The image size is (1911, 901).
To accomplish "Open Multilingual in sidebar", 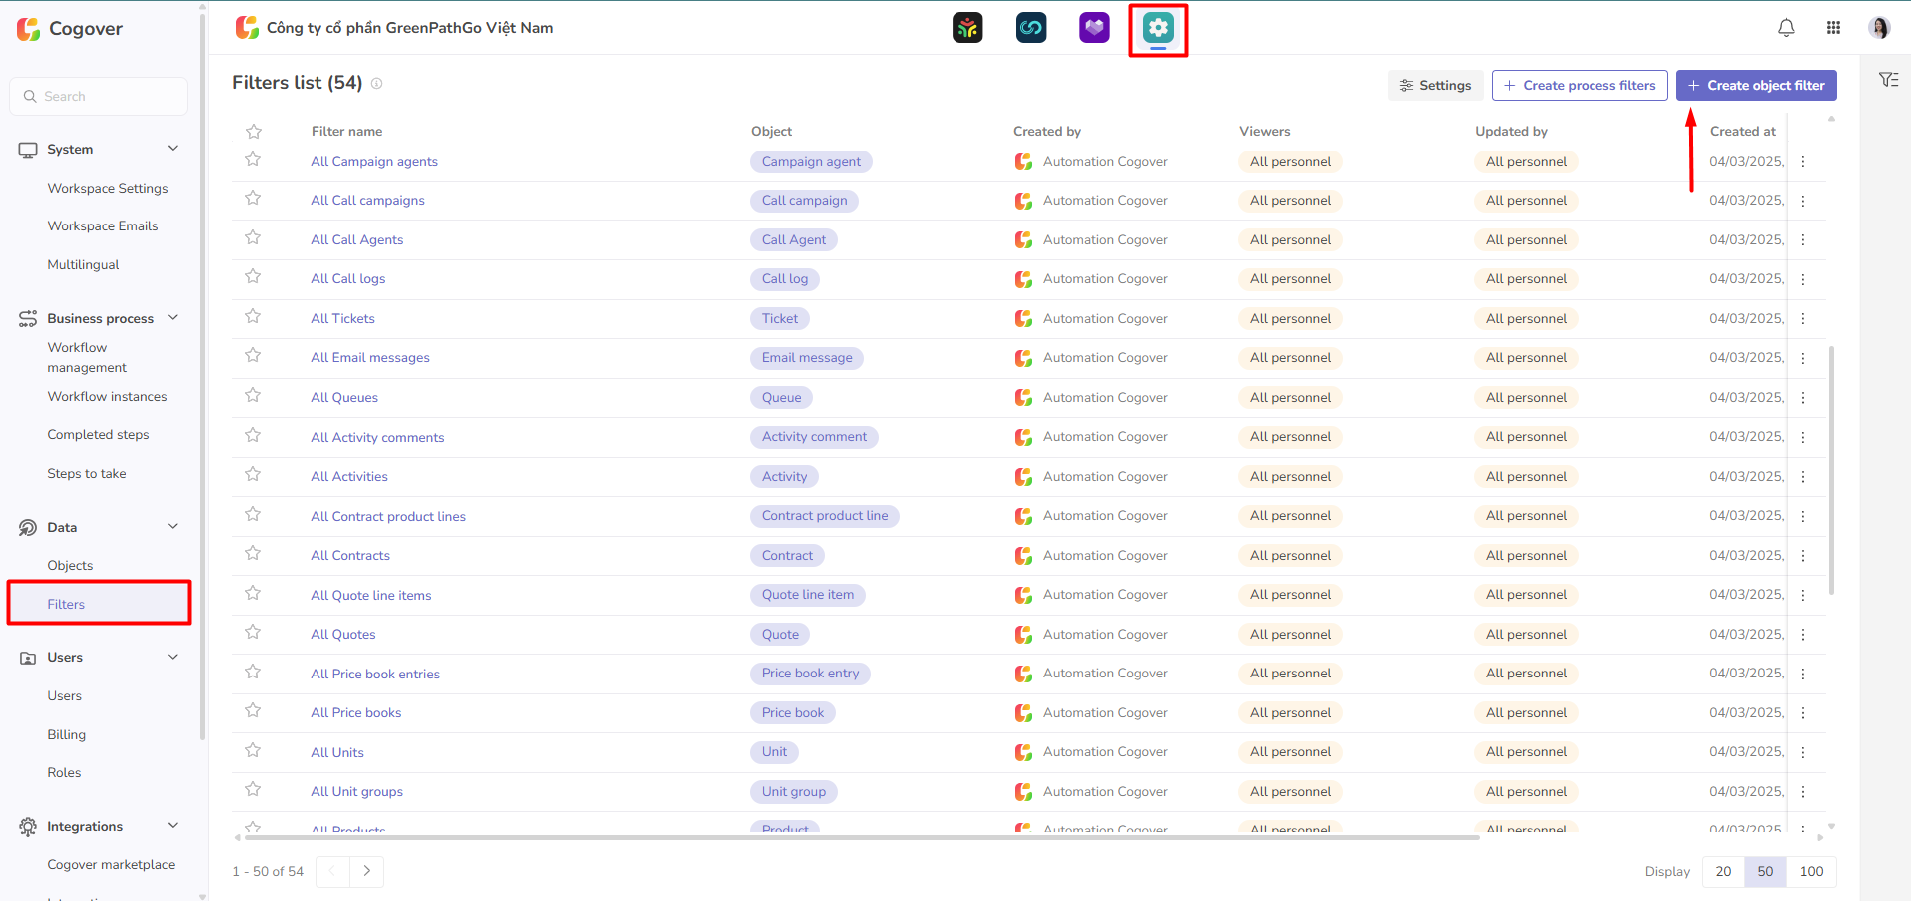I will pos(83,264).
